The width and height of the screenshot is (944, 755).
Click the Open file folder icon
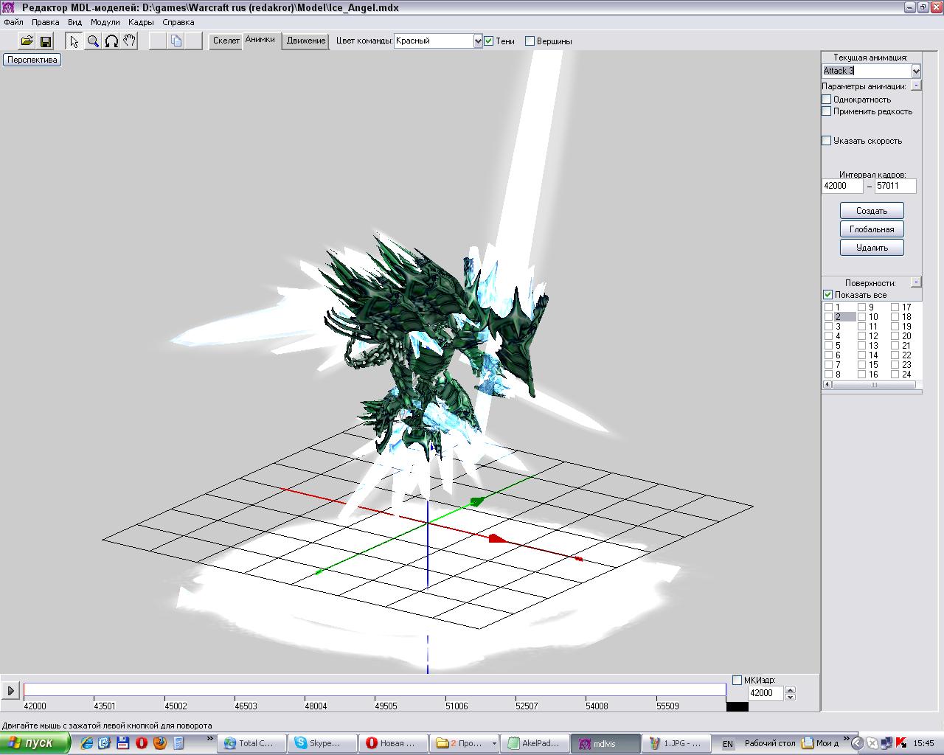coord(27,41)
